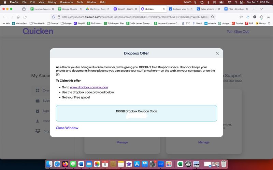Open the schwab bookmark
Screen dimensions: 273x170
pos(210,23)
